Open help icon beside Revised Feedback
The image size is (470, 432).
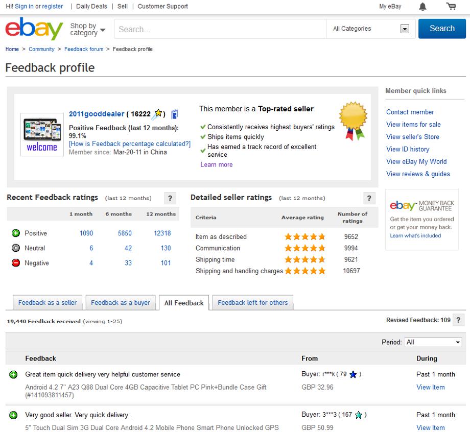tap(458, 320)
